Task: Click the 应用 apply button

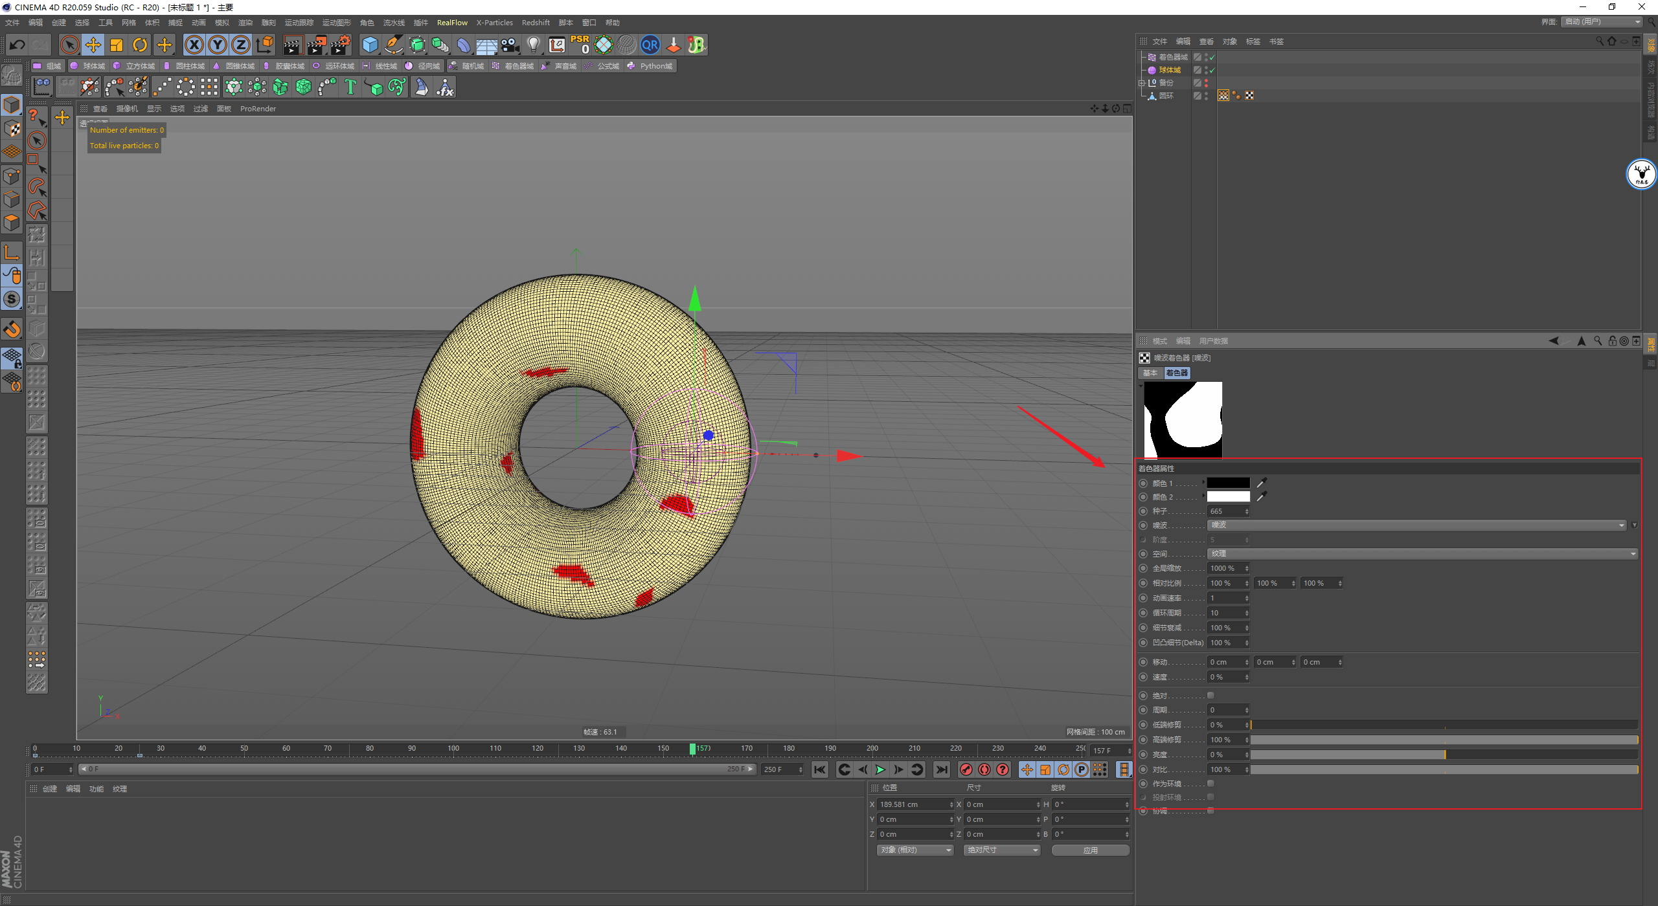Action: pyautogui.click(x=1090, y=850)
